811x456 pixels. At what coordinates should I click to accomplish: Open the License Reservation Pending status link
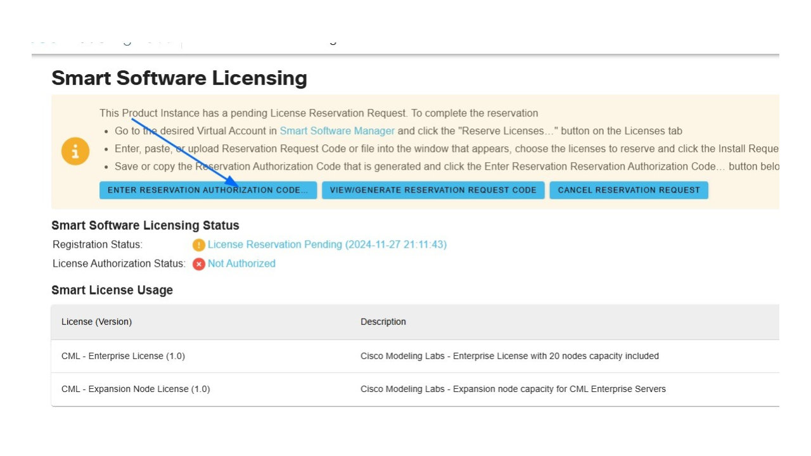pyautogui.click(x=327, y=244)
